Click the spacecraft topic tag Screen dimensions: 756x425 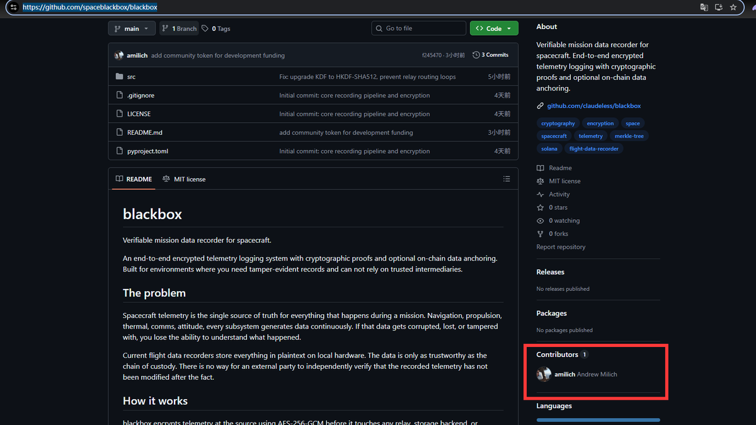(554, 136)
